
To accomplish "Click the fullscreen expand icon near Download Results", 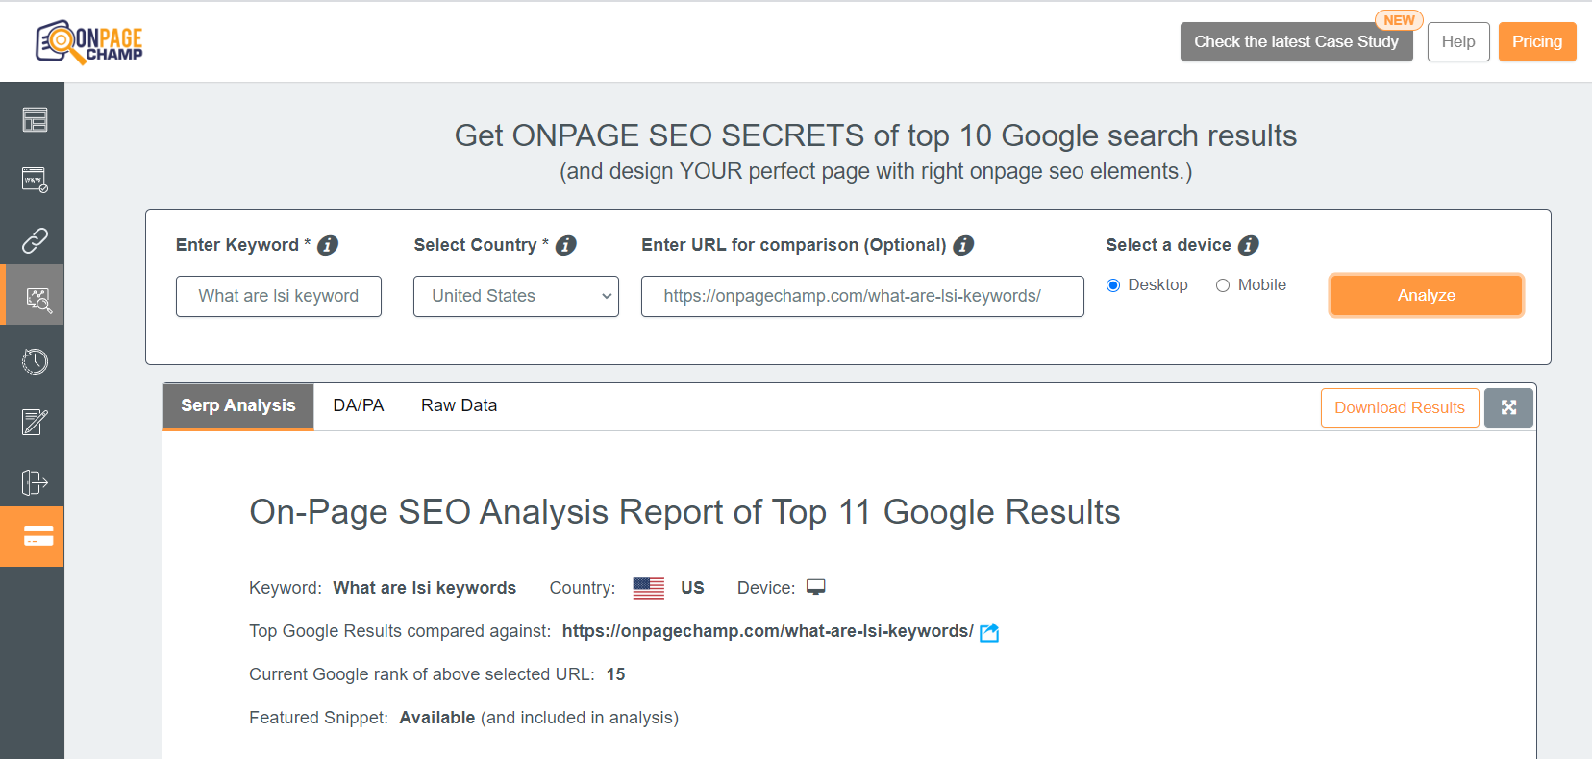I will coord(1508,407).
